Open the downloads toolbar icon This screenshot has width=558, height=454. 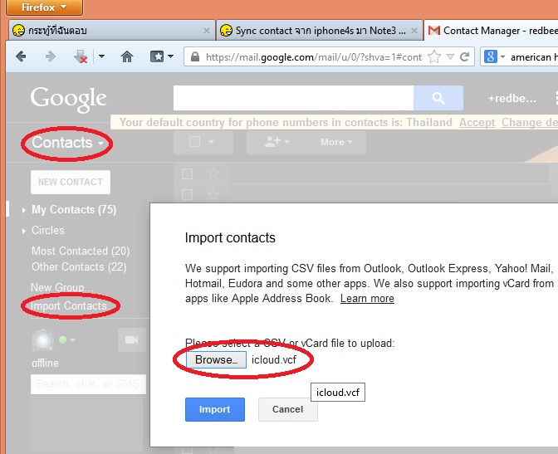(x=80, y=56)
